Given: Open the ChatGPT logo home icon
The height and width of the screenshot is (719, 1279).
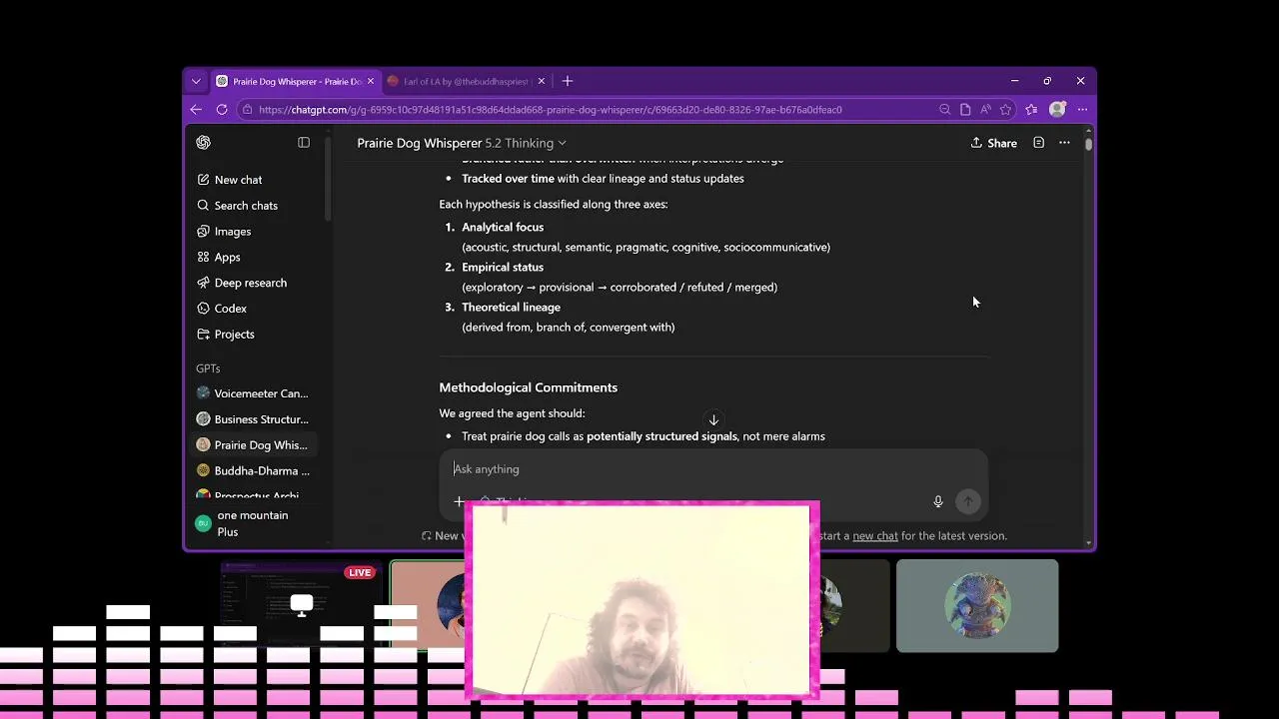Looking at the screenshot, I should point(204,143).
